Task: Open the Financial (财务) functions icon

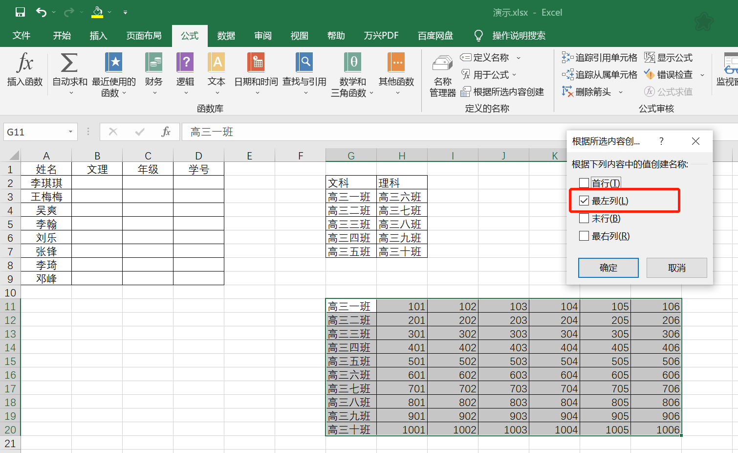Action: [x=153, y=64]
